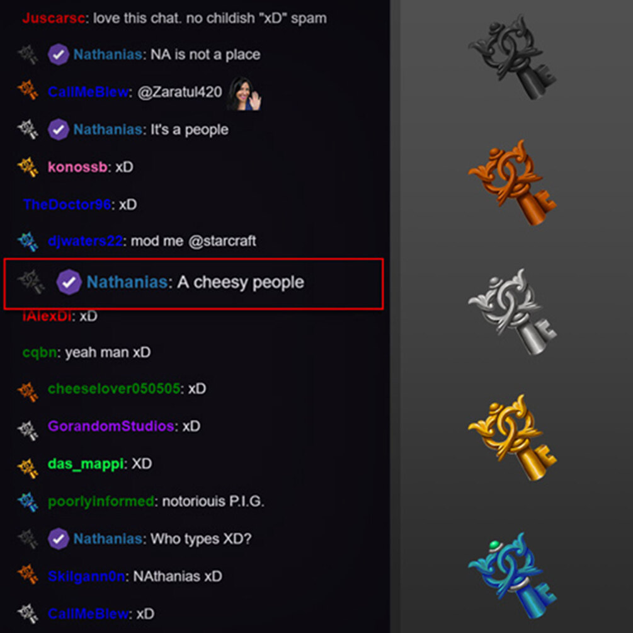This screenshot has width=633, height=633.
Task: Click the large silver key badge
Action: [512, 312]
